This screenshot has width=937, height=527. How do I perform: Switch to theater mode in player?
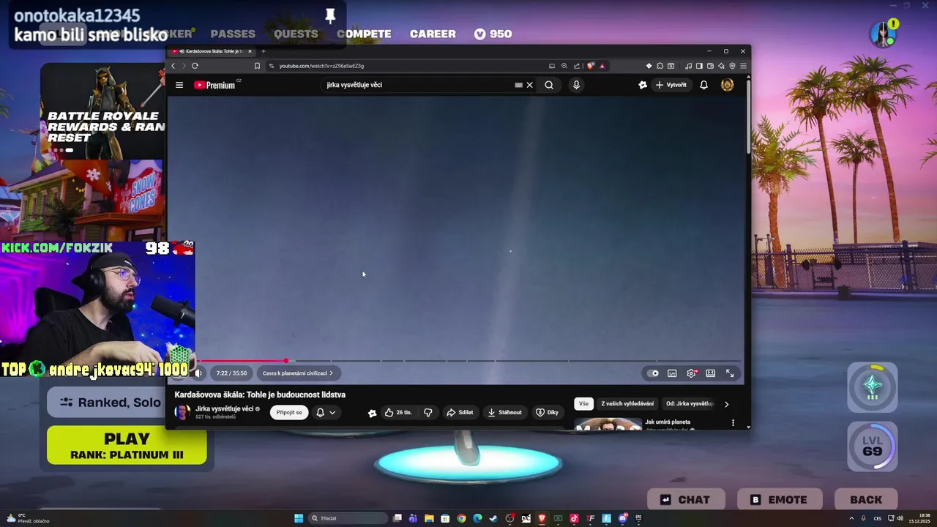[710, 373]
